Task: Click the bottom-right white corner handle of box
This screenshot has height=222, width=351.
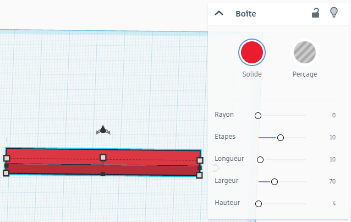Action: click(199, 175)
